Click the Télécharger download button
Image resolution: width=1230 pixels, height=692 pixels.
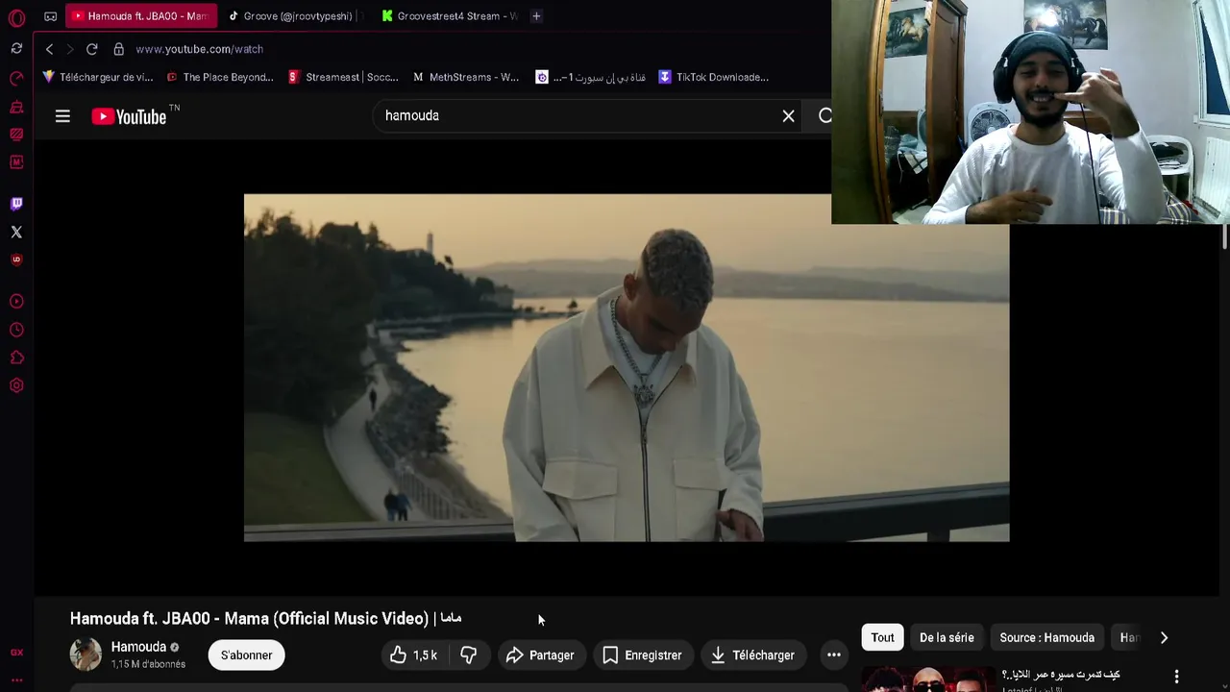(x=753, y=655)
